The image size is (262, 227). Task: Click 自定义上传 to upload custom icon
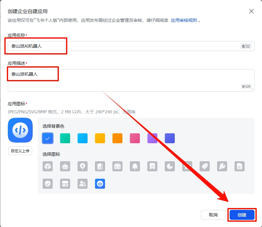click(20, 150)
